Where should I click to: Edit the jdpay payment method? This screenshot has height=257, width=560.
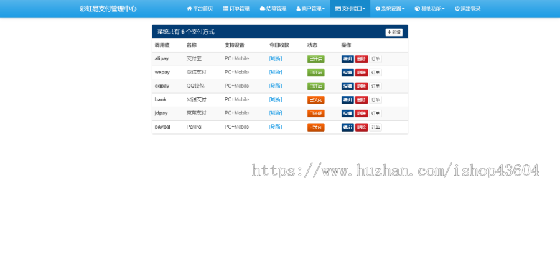point(347,114)
